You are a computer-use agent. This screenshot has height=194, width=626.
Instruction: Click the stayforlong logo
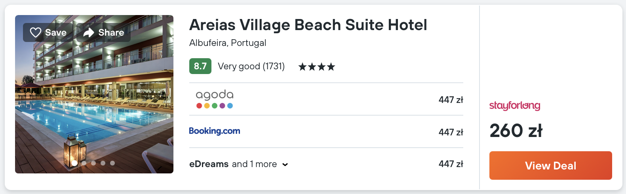[x=515, y=106]
